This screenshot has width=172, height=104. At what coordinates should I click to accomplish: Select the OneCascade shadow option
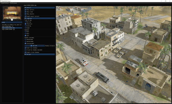coord(26,40)
